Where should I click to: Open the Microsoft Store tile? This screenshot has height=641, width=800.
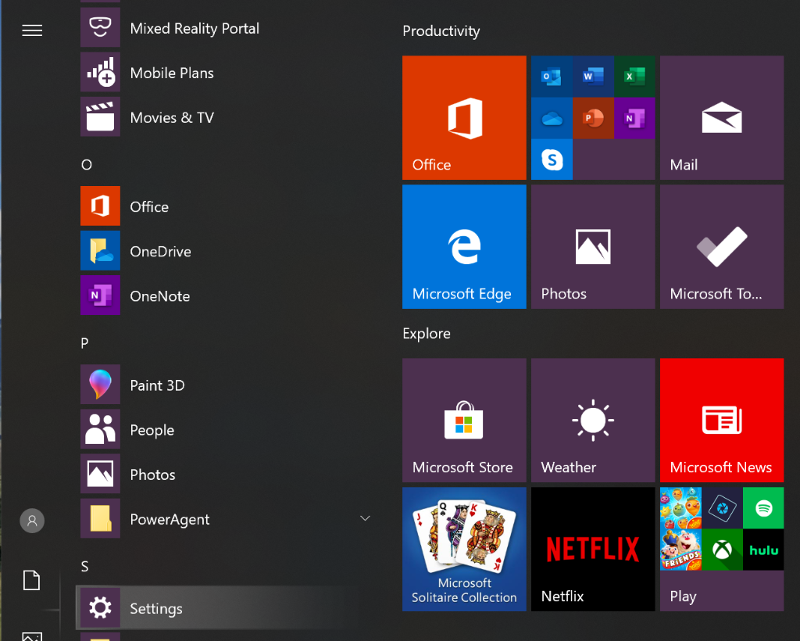click(464, 420)
